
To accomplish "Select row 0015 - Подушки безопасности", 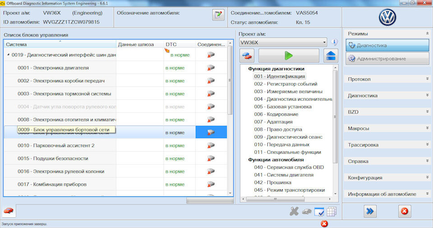I will click(x=115, y=158).
